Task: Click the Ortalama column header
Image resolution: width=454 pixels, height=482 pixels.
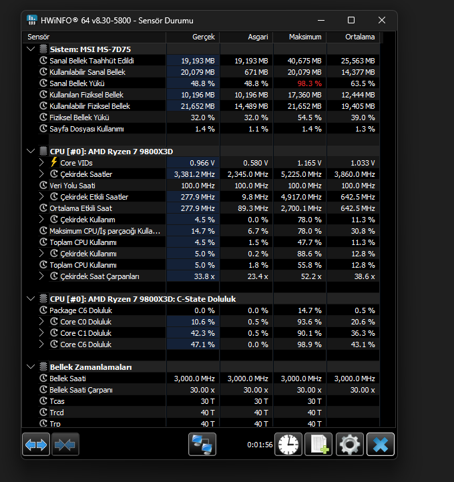Action: click(x=353, y=37)
